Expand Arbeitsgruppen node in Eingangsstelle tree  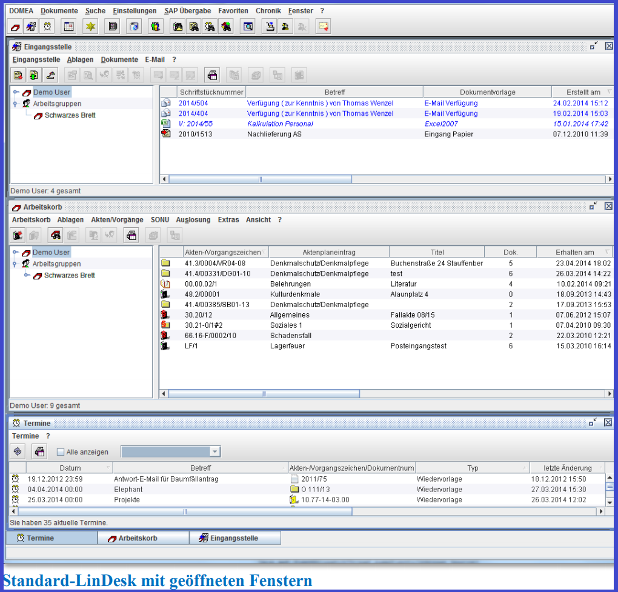15,104
